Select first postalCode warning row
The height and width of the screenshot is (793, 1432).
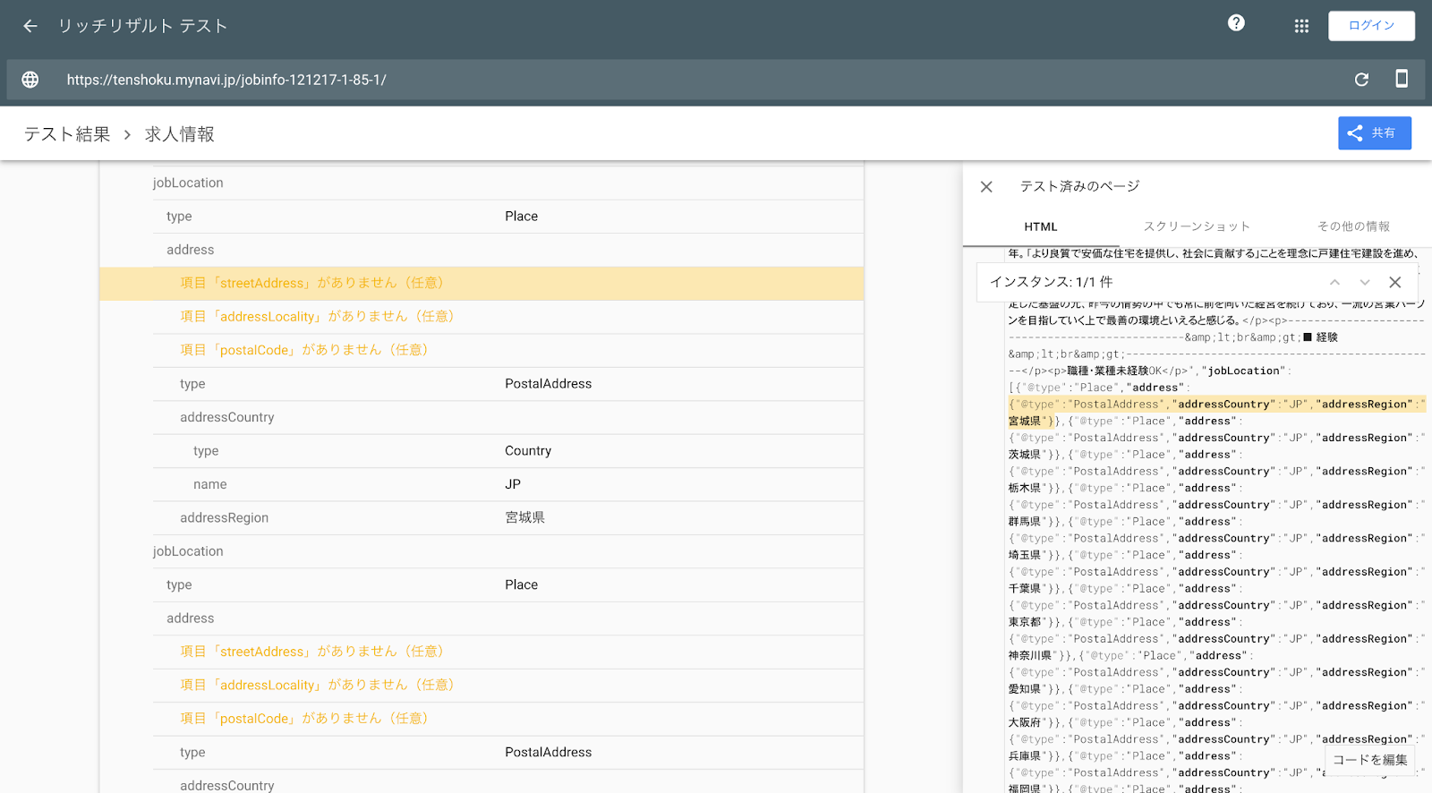(x=508, y=350)
